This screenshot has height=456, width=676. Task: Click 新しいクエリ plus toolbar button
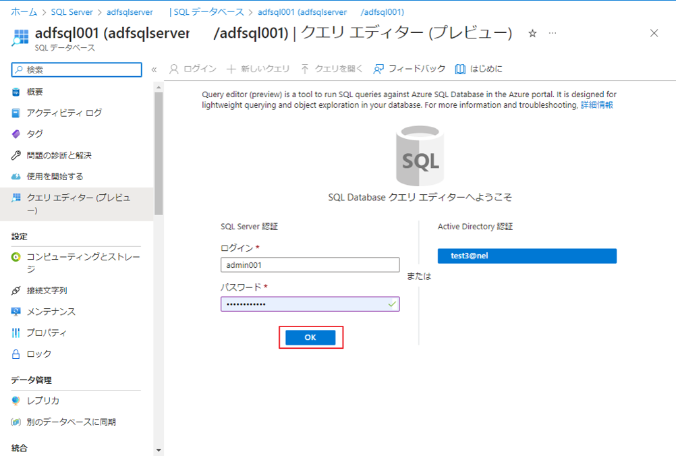coord(258,69)
